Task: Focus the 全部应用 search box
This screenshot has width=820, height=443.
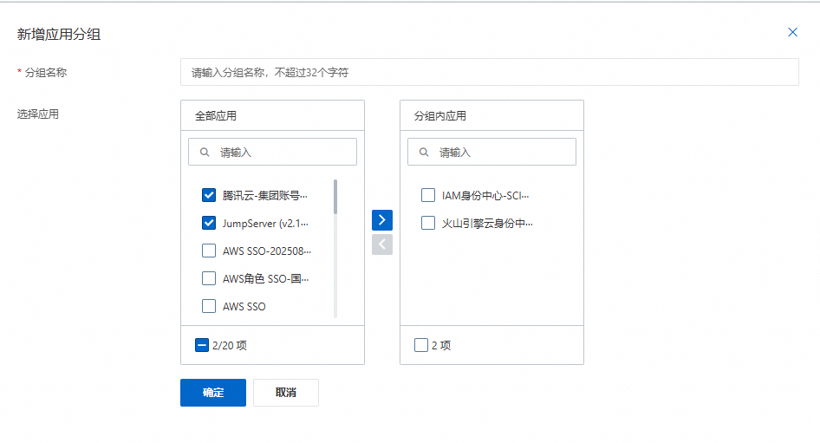Action: (272, 152)
